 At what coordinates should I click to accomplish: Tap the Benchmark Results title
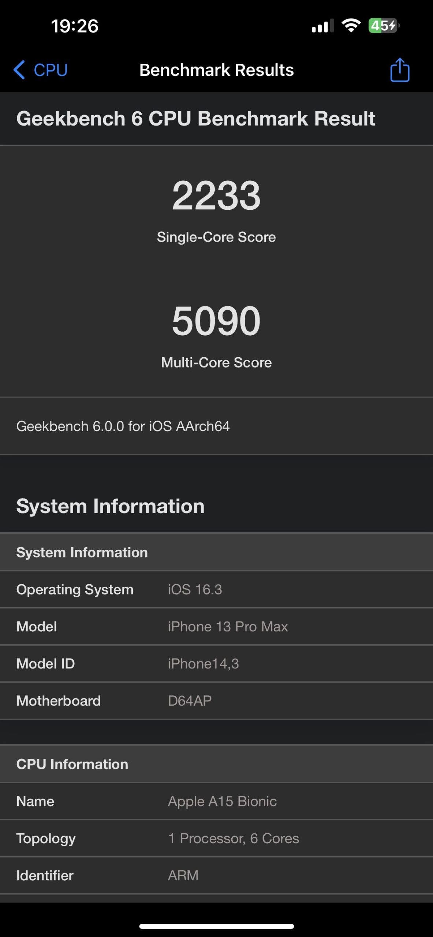(216, 70)
